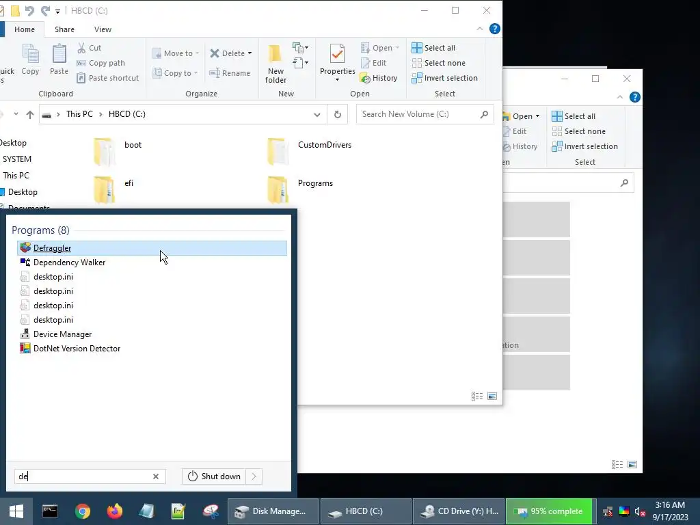Open the address bar history dropdown
This screenshot has height=525, width=700.
point(317,114)
